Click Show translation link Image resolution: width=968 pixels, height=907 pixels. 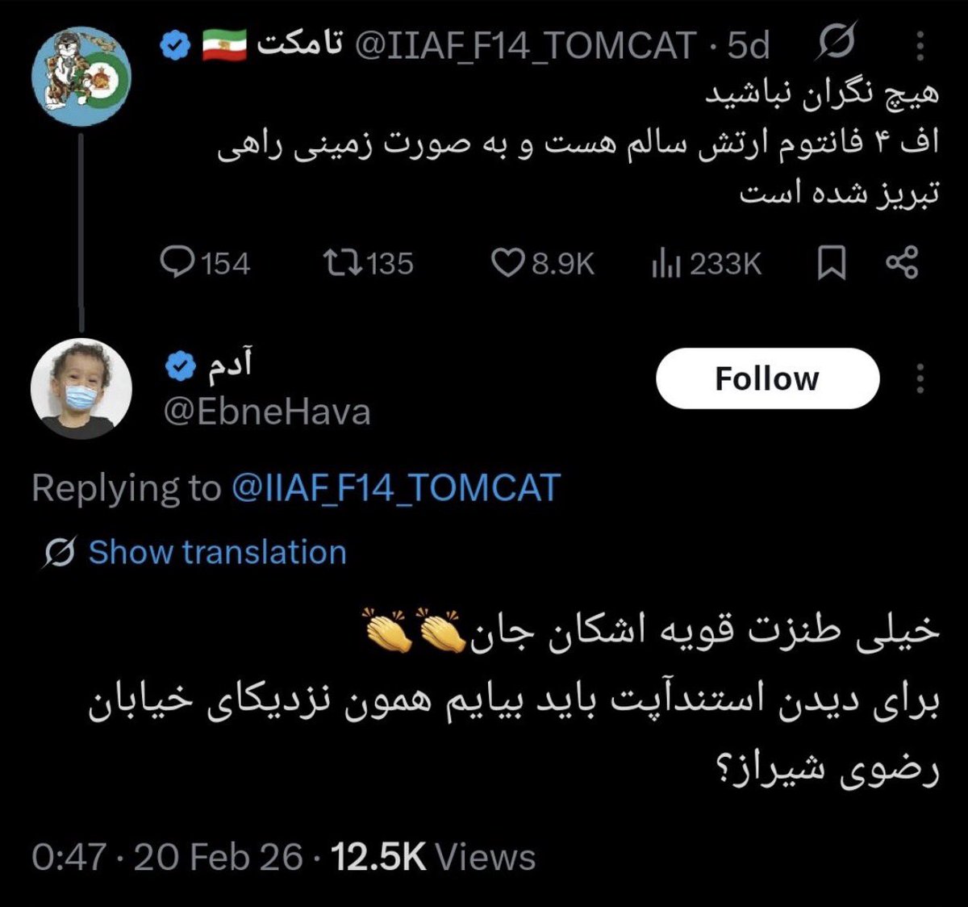(x=217, y=553)
